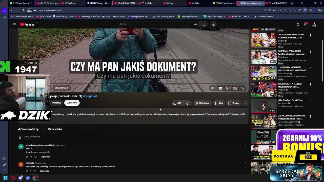Start voice search with microphone icon

[x=213, y=24]
